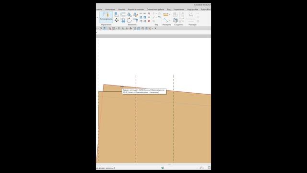Click the Изменить panel label
Viewport: 307px width, 173px height.
click(x=132, y=25)
